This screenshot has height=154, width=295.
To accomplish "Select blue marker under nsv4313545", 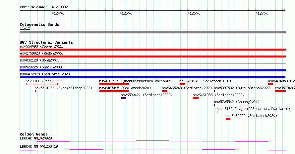I will 217,112.
